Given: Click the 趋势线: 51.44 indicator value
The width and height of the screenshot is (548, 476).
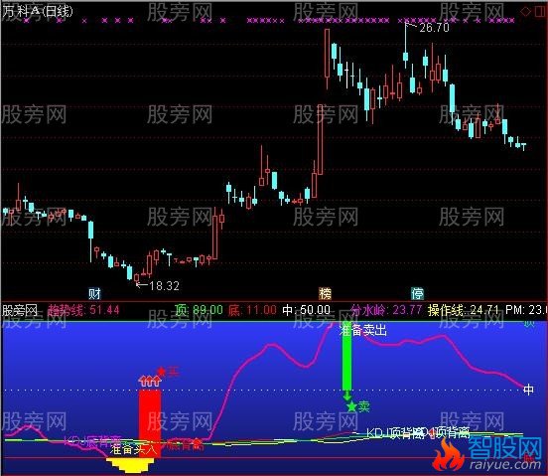Looking at the screenshot, I should (83, 310).
